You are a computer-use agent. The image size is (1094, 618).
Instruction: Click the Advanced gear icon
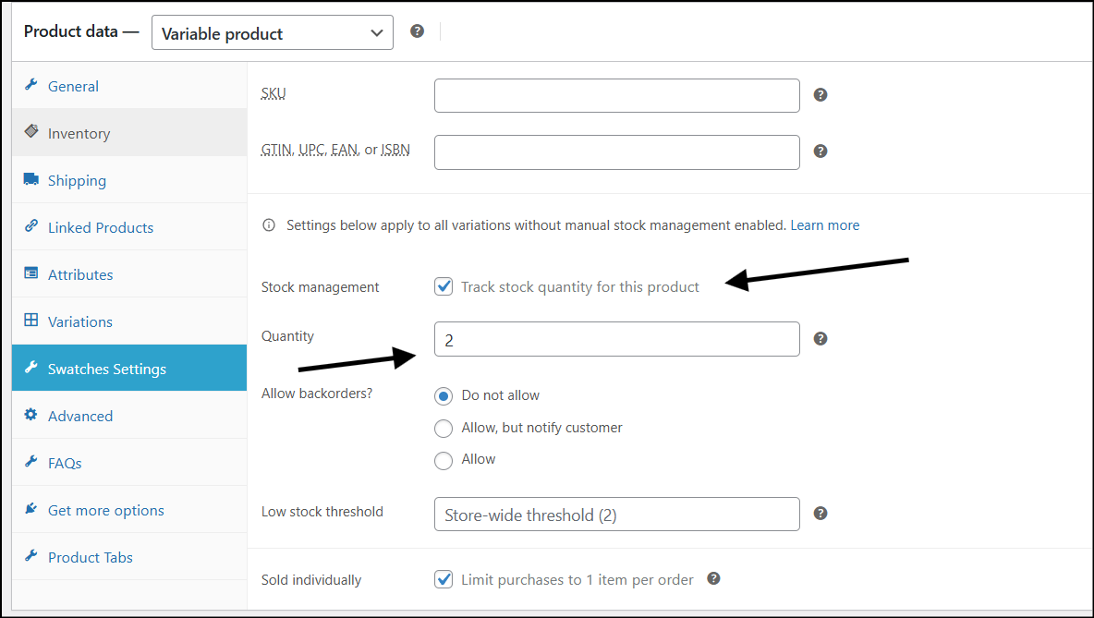pyautogui.click(x=30, y=415)
